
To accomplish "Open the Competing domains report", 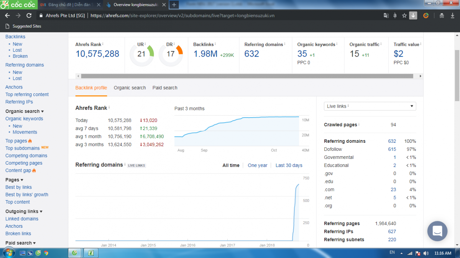I will pyautogui.click(x=26, y=156).
